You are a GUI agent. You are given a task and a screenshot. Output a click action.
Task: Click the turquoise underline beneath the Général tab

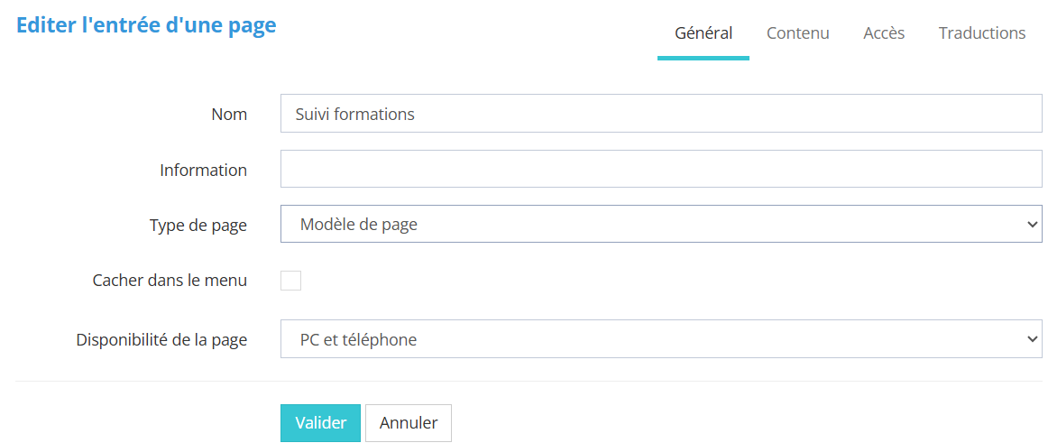point(703,58)
